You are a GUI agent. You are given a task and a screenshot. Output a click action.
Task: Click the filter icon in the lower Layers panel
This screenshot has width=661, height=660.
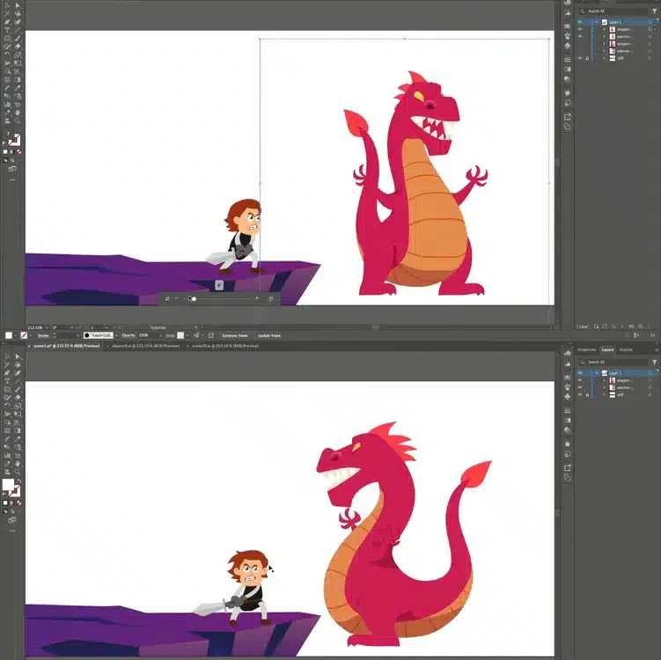654,362
